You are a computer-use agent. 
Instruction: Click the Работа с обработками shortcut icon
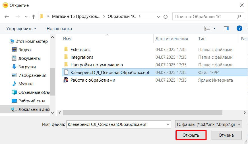(x=66, y=80)
